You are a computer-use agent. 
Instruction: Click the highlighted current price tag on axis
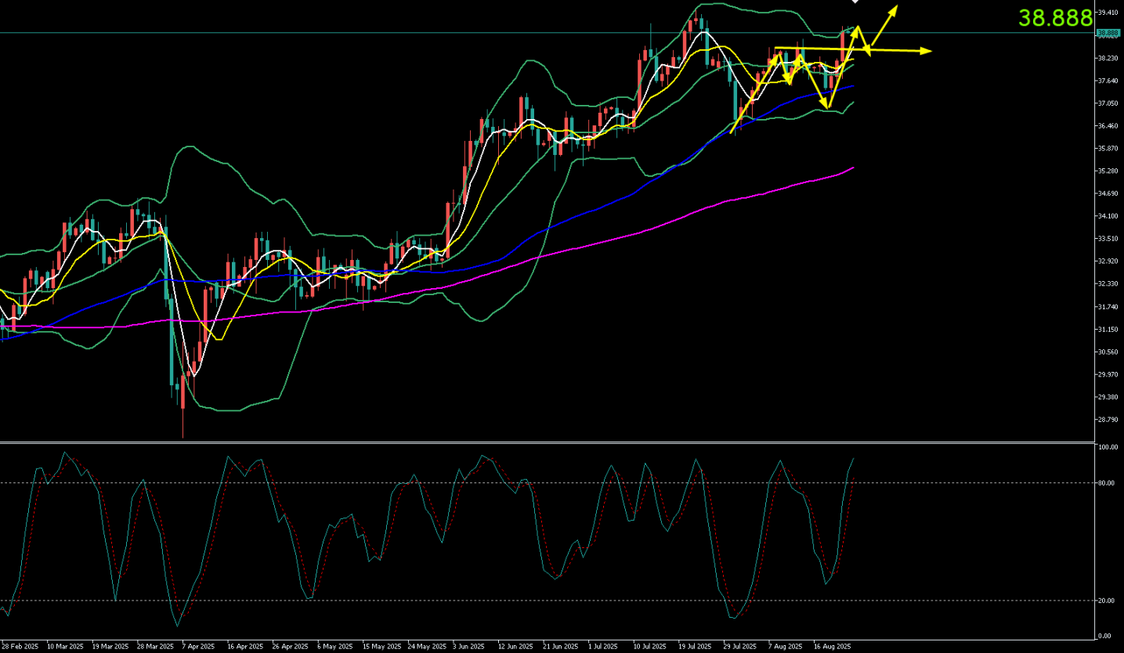point(1108,34)
